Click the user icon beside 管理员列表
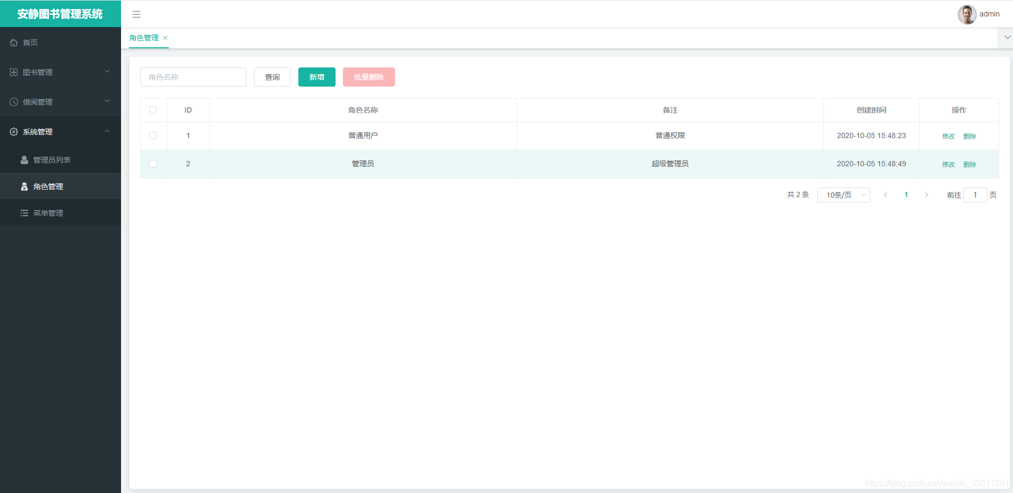The height and width of the screenshot is (493, 1013). coord(24,160)
